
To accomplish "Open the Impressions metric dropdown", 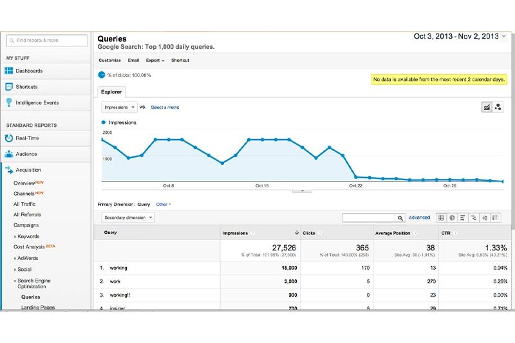I will 119,107.
